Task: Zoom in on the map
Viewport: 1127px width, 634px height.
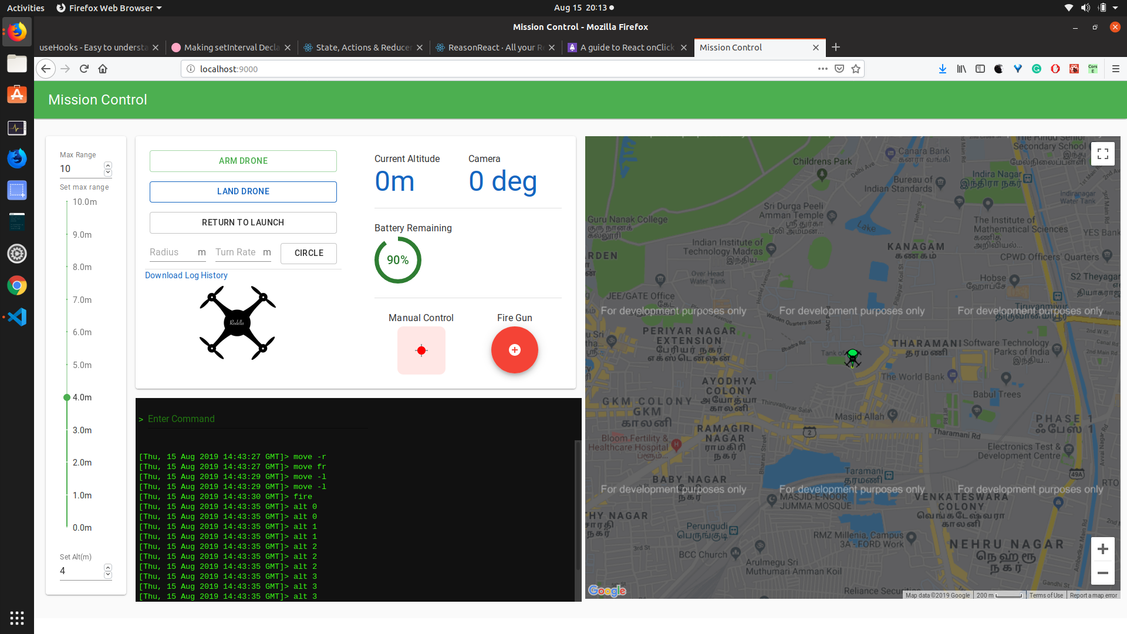Action: point(1102,549)
